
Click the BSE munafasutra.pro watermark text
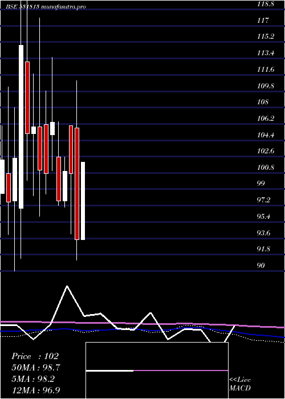pos(46,7)
